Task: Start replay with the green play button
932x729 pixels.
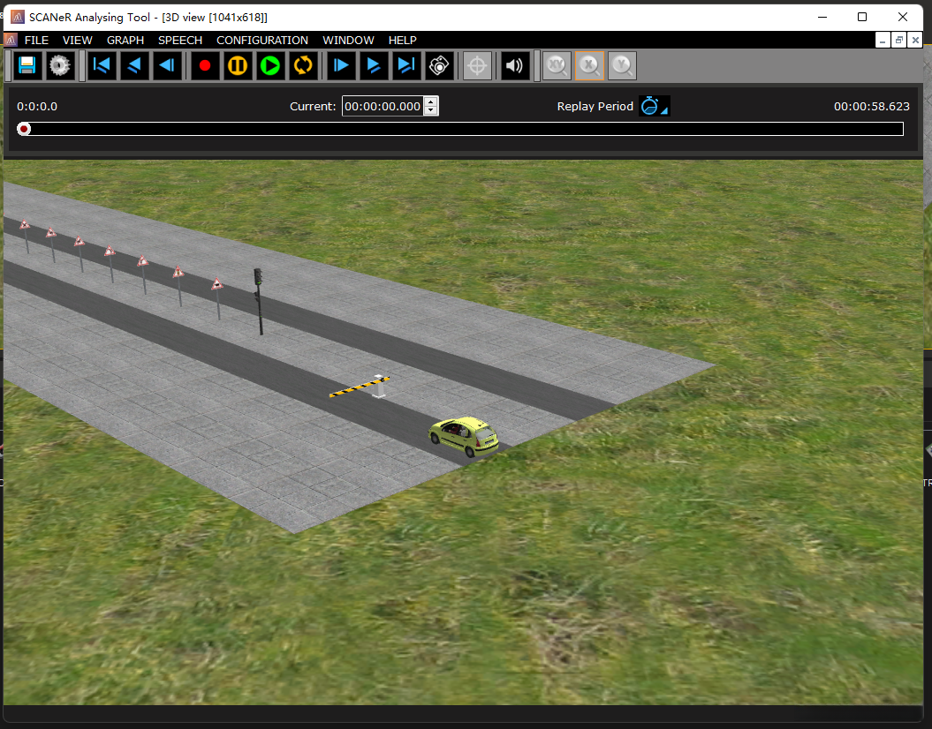Action: [x=270, y=65]
